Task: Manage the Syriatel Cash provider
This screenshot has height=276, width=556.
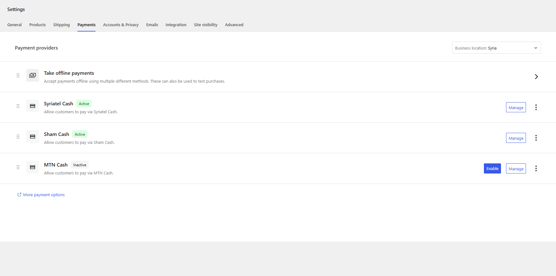Action: [516, 107]
